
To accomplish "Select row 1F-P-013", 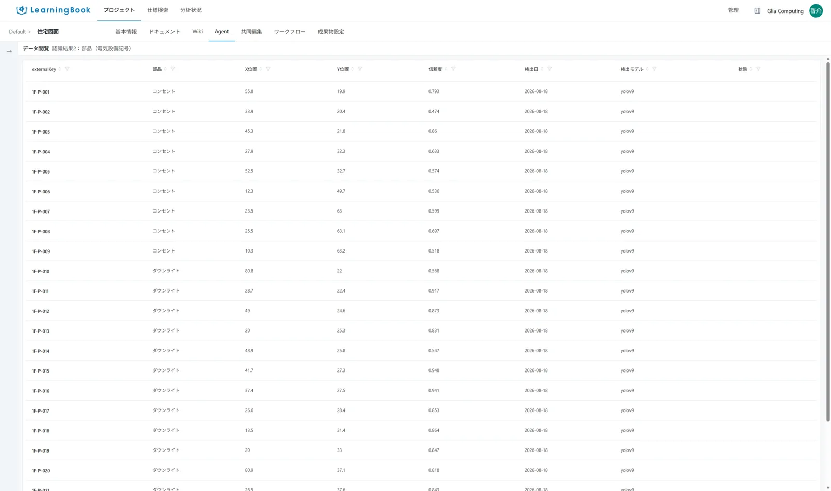I will (421, 330).
